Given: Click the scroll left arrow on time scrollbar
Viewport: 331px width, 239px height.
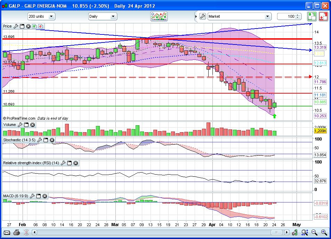Looking at the screenshot, I should click(x=34, y=232).
